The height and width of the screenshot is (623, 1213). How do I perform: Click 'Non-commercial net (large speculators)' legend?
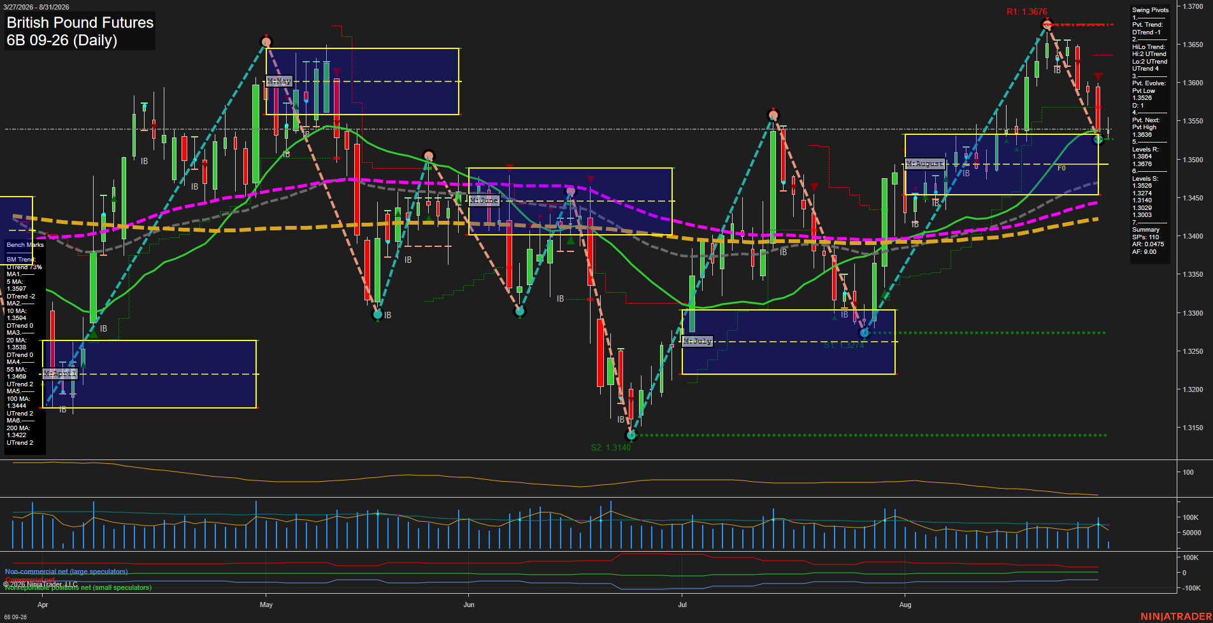66,571
